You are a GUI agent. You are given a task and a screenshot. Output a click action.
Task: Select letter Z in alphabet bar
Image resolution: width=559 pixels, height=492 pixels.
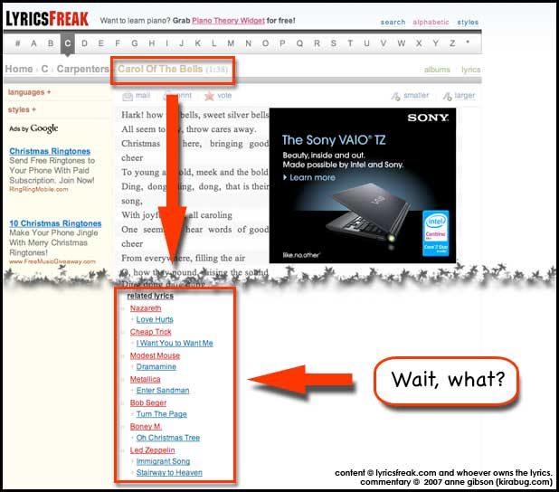pos(452,43)
